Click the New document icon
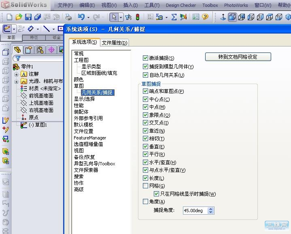This screenshot has width=291, height=234. [9, 17]
